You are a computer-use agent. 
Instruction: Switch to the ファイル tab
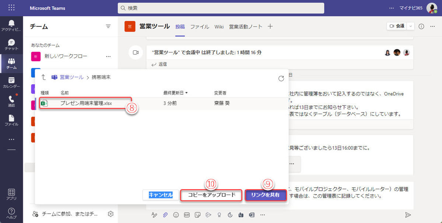tap(200, 26)
